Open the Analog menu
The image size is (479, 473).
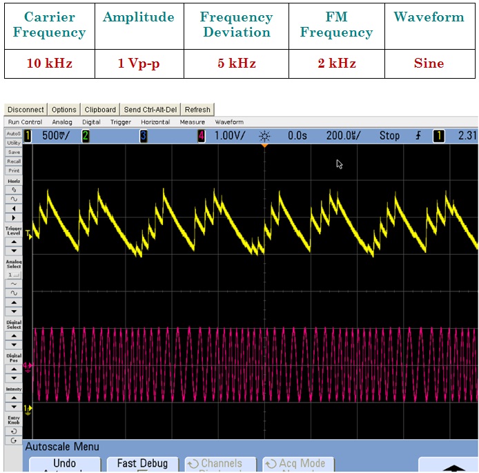62,122
